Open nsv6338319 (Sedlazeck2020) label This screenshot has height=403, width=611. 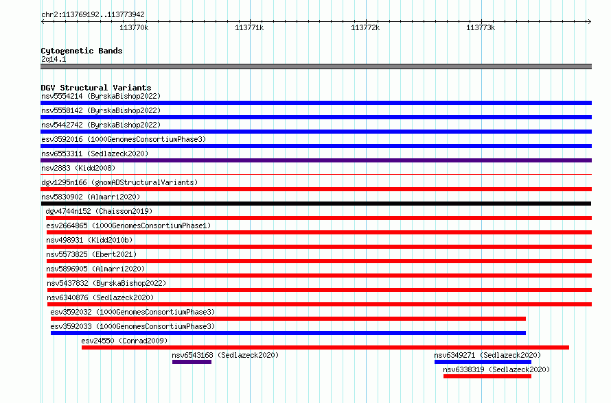click(x=496, y=369)
